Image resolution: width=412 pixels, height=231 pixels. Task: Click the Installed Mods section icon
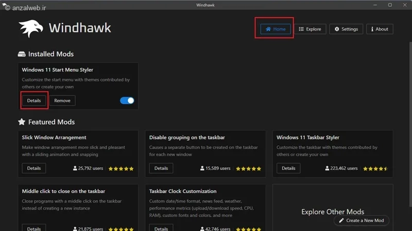click(22, 54)
